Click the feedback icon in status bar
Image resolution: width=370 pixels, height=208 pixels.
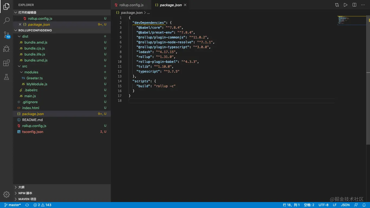(356, 205)
